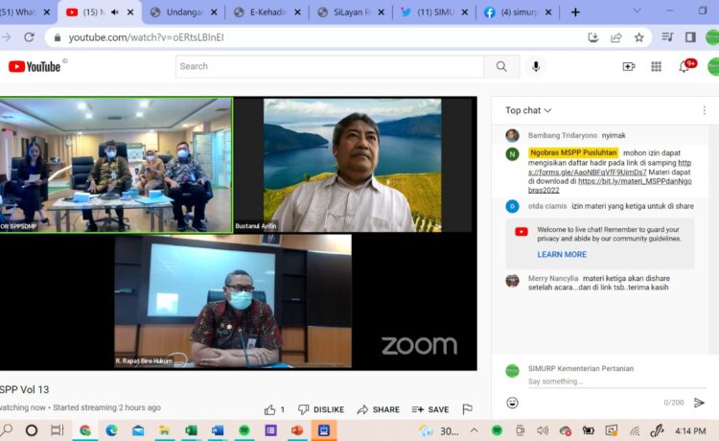Image resolution: width=719 pixels, height=441 pixels.
Task: Open the YouTube apps grid icon
Action: coord(657,66)
